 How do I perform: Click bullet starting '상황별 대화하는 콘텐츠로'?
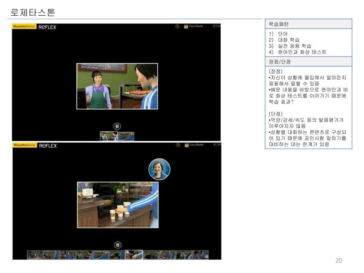307,138
